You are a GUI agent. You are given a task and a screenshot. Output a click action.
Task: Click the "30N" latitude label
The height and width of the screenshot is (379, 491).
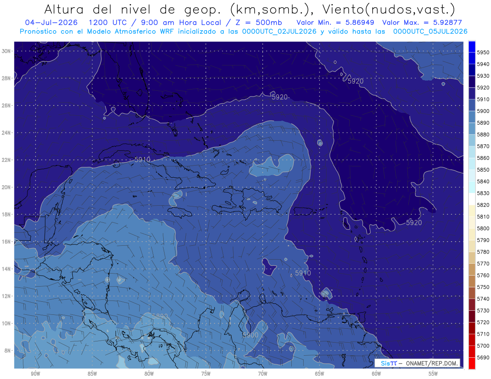(x=7, y=51)
